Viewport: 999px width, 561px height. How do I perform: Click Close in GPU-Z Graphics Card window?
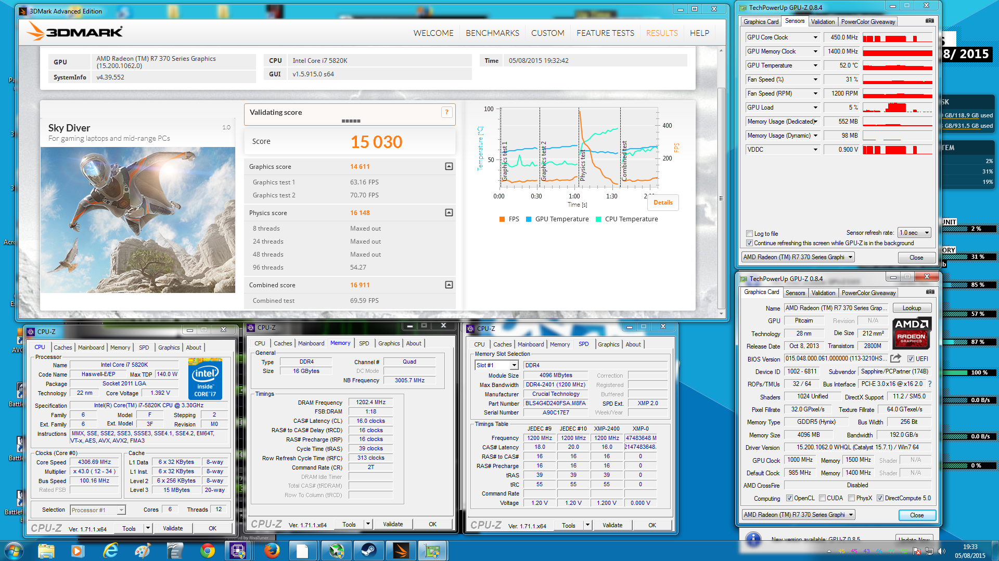917,515
